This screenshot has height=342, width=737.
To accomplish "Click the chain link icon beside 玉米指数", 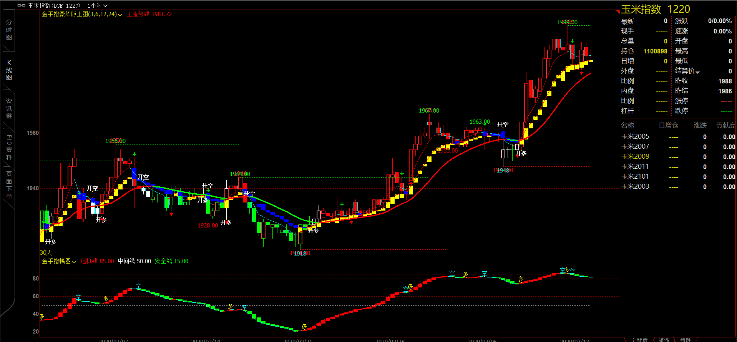I will click(22, 6).
